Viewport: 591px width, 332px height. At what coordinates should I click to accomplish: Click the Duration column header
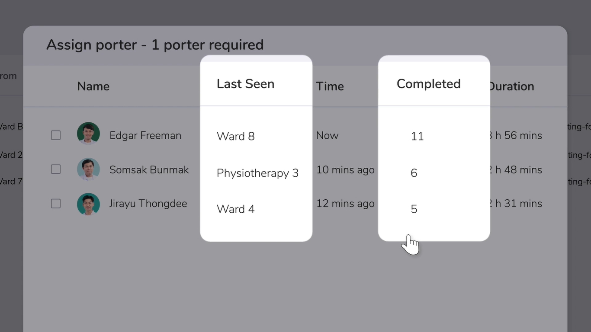click(x=512, y=86)
